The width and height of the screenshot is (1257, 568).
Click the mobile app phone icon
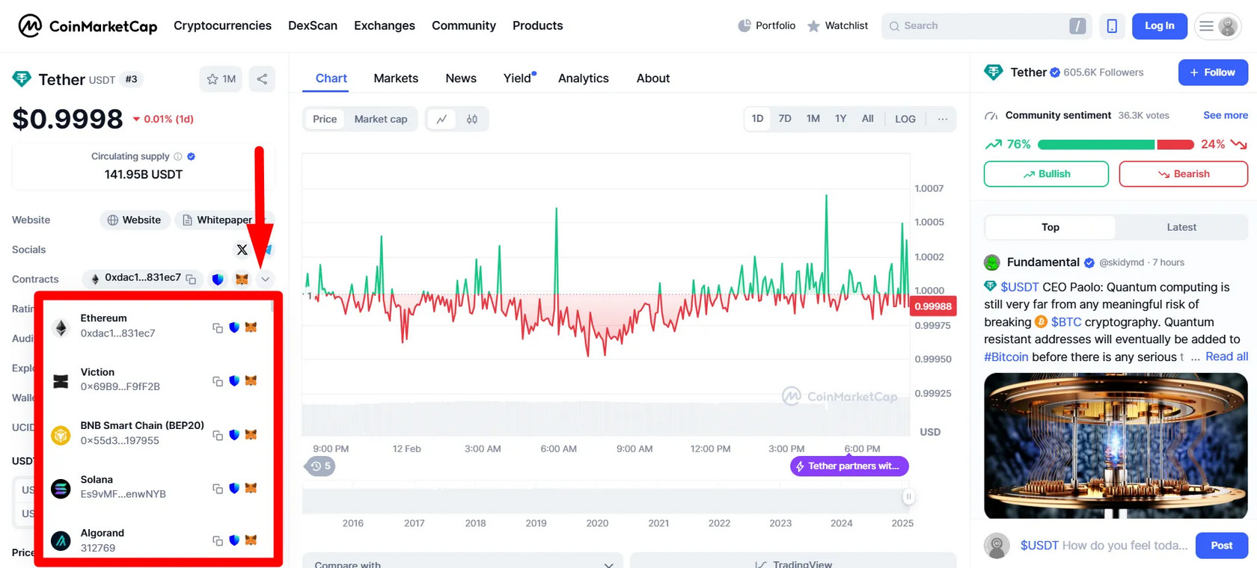1112,26
